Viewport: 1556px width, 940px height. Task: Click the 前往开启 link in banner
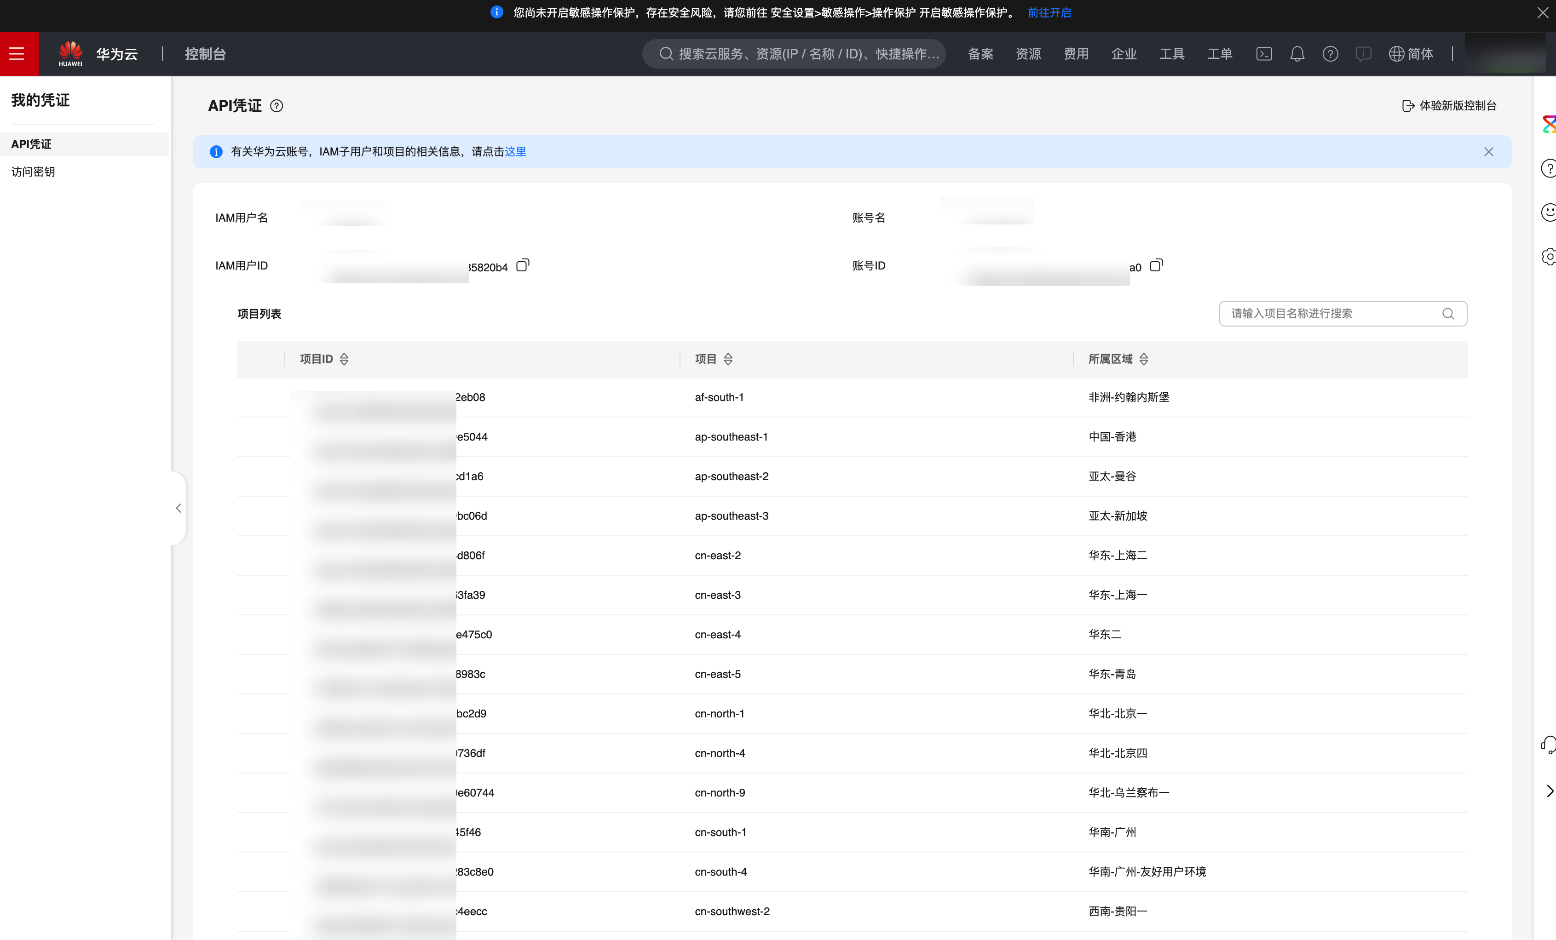coord(1049,12)
